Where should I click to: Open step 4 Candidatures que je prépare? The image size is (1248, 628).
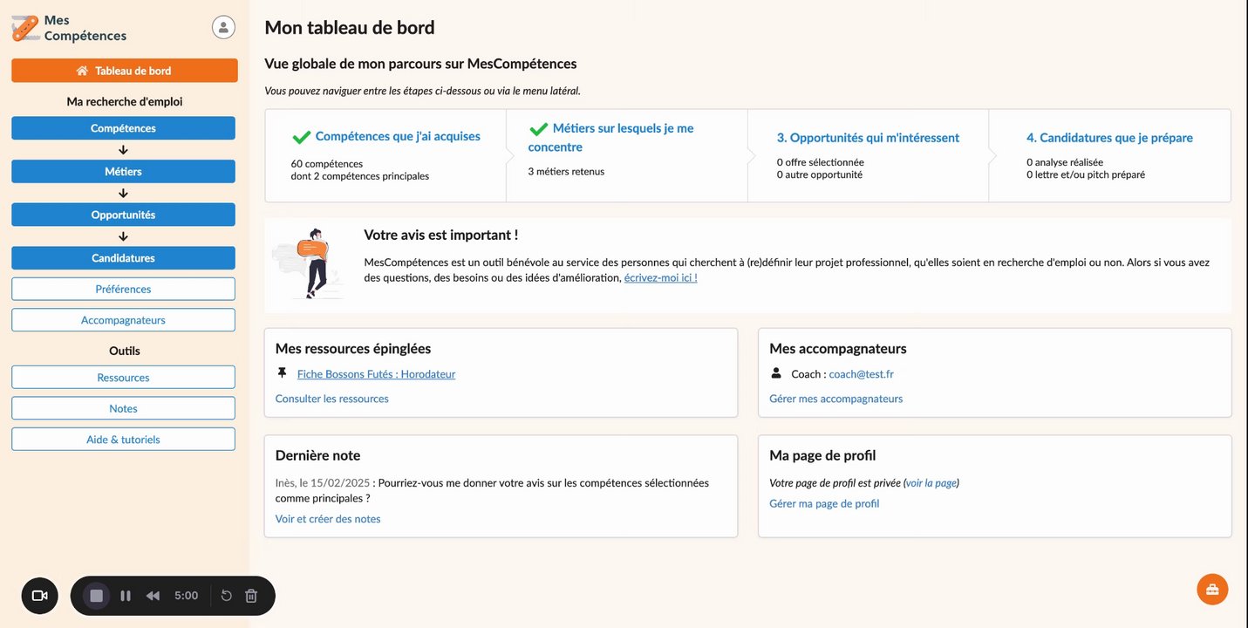click(x=1109, y=138)
